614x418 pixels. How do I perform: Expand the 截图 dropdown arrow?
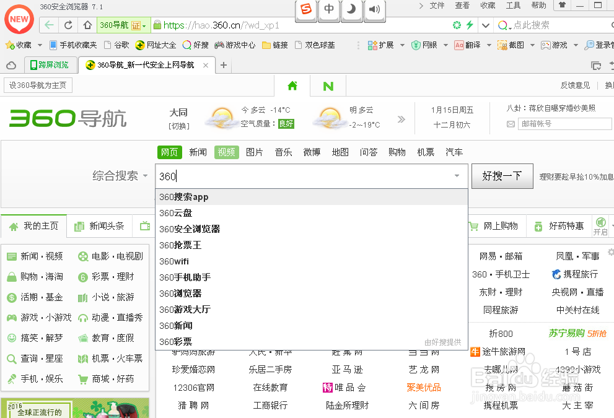coord(532,45)
